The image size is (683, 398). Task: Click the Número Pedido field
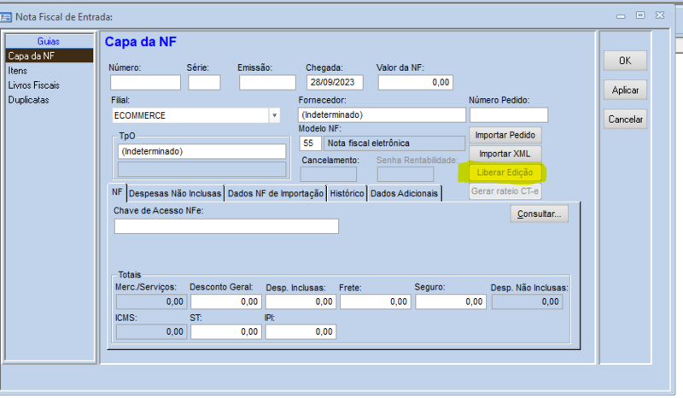click(x=508, y=115)
